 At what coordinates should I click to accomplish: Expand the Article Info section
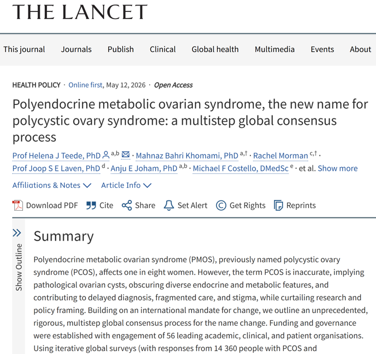(126, 185)
